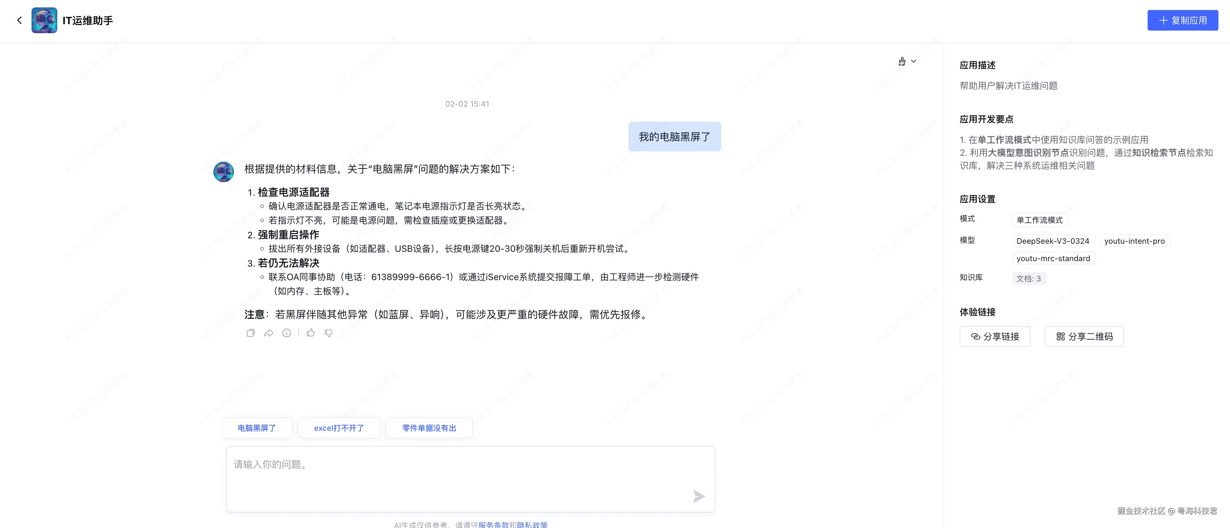Viewport: 1230px width, 528px height.
Task: Click the send message arrow icon
Action: click(699, 496)
